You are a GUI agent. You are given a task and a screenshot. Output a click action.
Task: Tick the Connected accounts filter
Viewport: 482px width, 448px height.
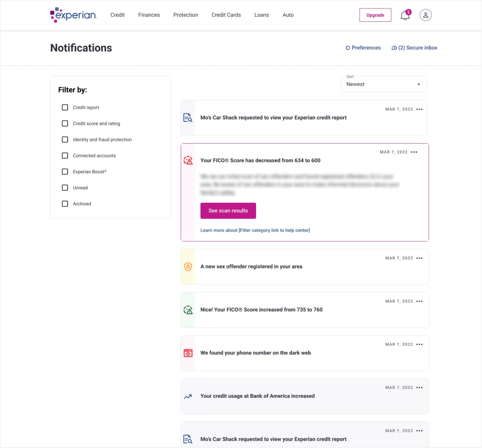(x=65, y=156)
